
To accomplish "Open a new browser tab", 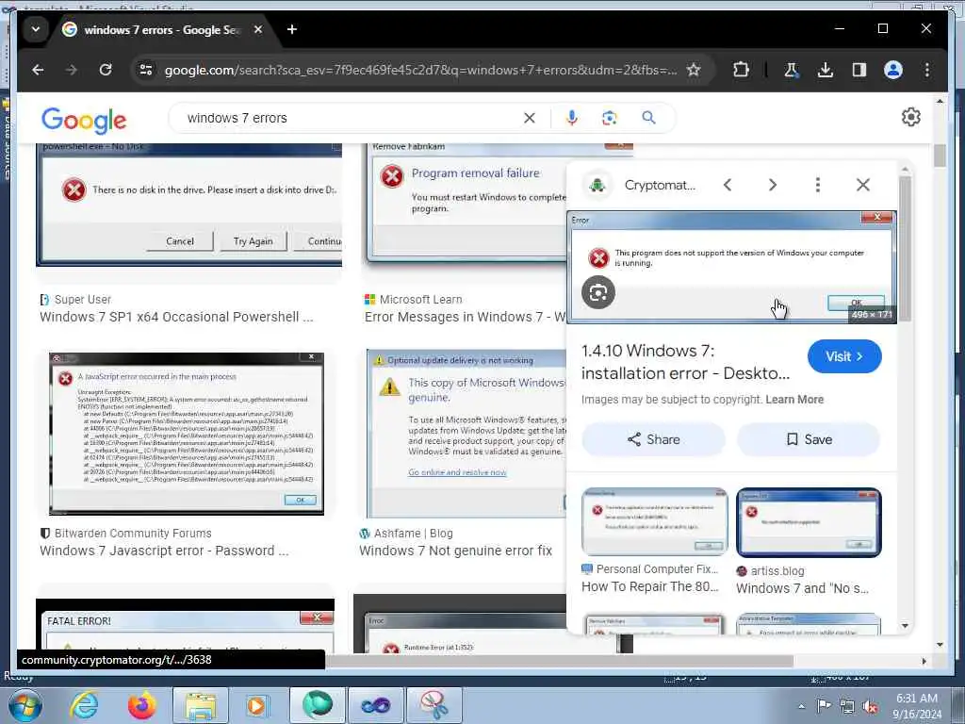I will coord(292,29).
